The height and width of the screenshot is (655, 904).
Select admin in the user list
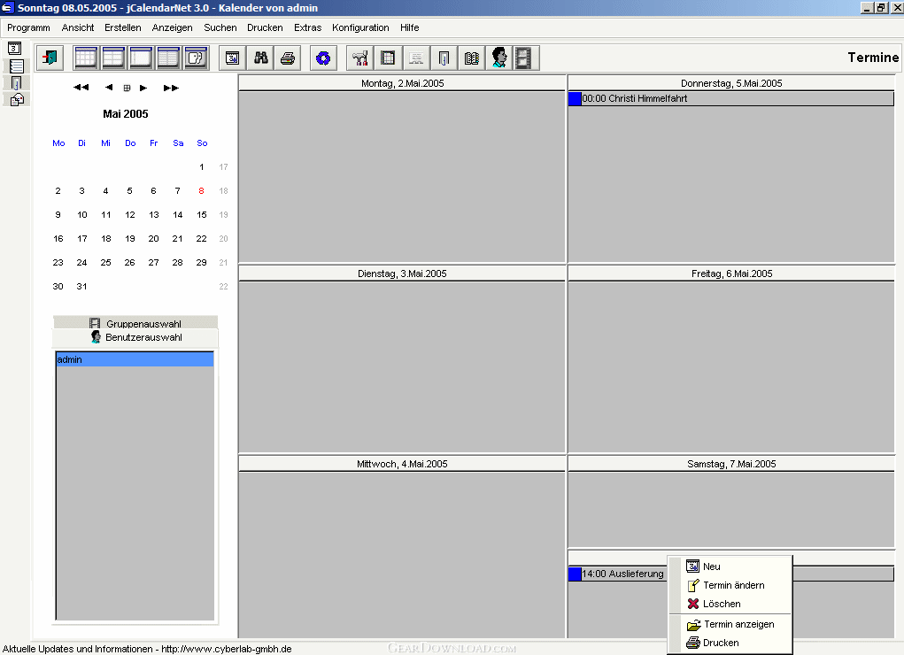click(135, 359)
